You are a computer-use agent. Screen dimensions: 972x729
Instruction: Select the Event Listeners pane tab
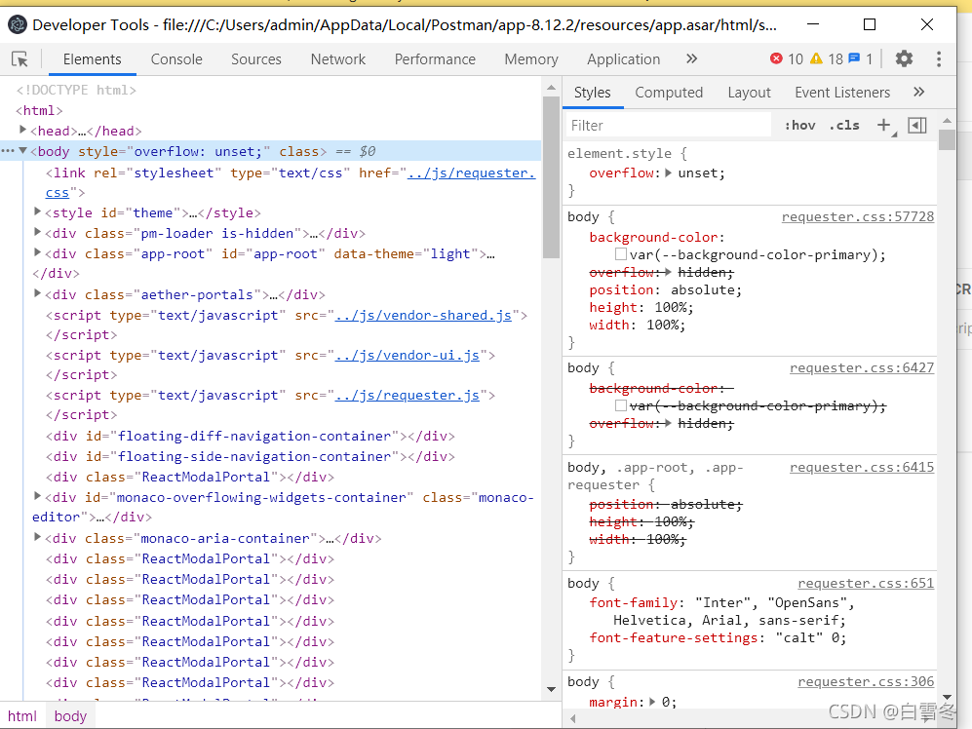pyautogui.click(x=842, y=93)
